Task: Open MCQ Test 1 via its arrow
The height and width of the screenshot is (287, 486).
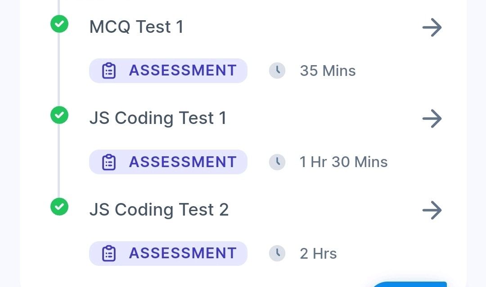Action: tap(432, 27)
